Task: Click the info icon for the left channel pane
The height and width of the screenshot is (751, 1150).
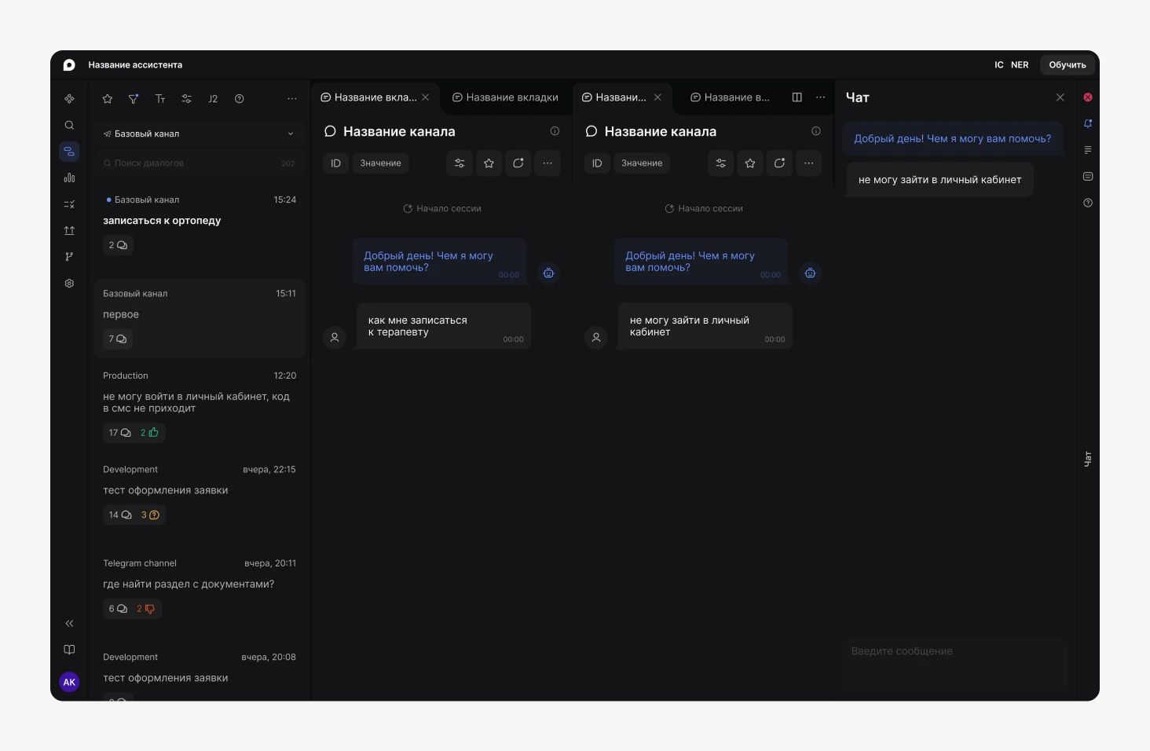Action: 555,131
